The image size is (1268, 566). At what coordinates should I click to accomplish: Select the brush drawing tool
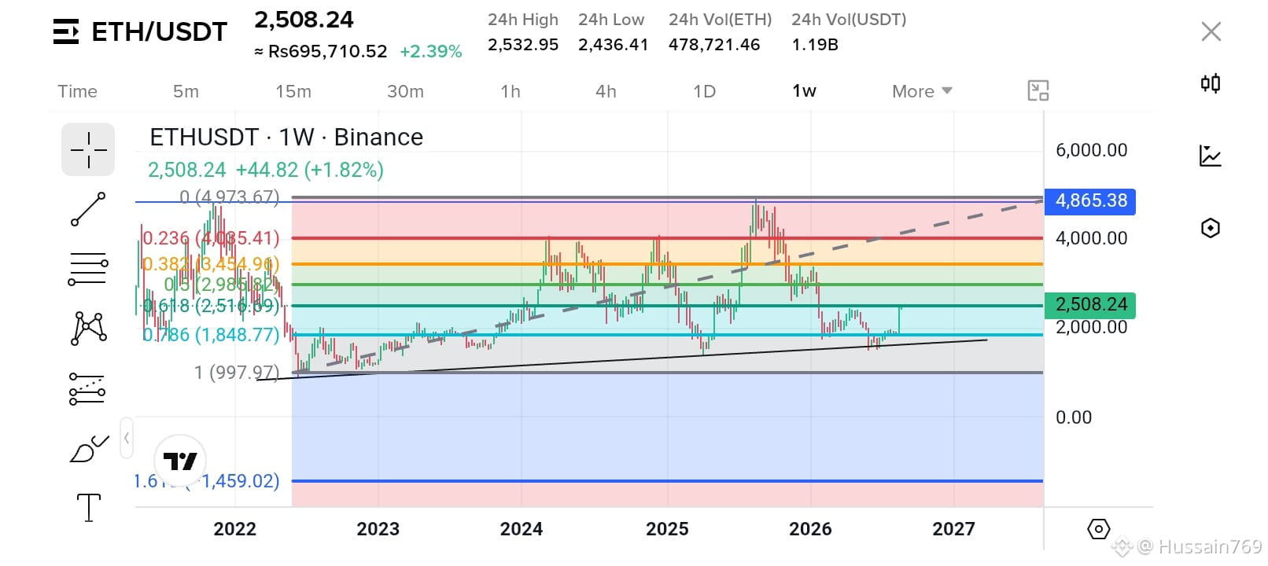[x=88, y=449]
